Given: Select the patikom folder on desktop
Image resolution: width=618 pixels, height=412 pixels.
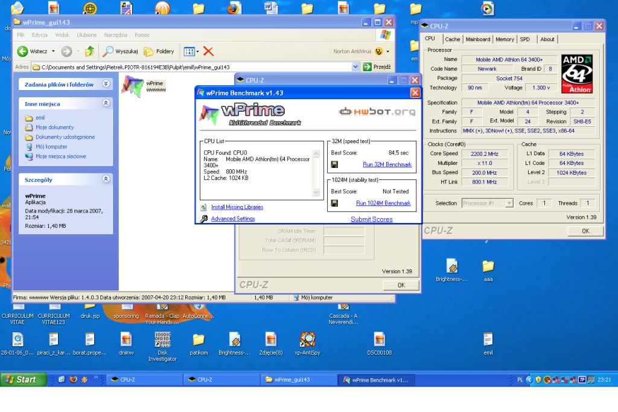Looking at the screenshot, I should coord(198,344).
